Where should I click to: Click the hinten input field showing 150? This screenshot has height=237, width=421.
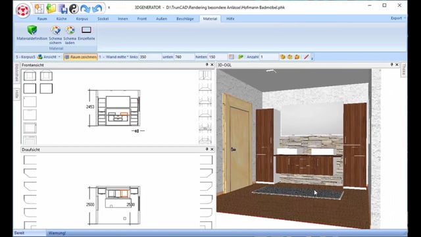[218, 57]
